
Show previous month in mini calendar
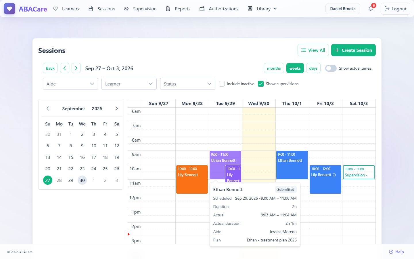48,108
